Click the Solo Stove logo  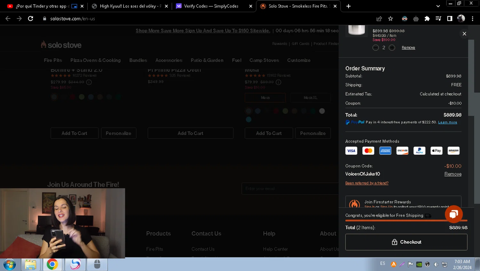61,45
